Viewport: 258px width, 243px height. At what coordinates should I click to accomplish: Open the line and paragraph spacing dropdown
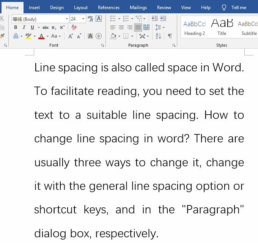(x=160, y=27)
